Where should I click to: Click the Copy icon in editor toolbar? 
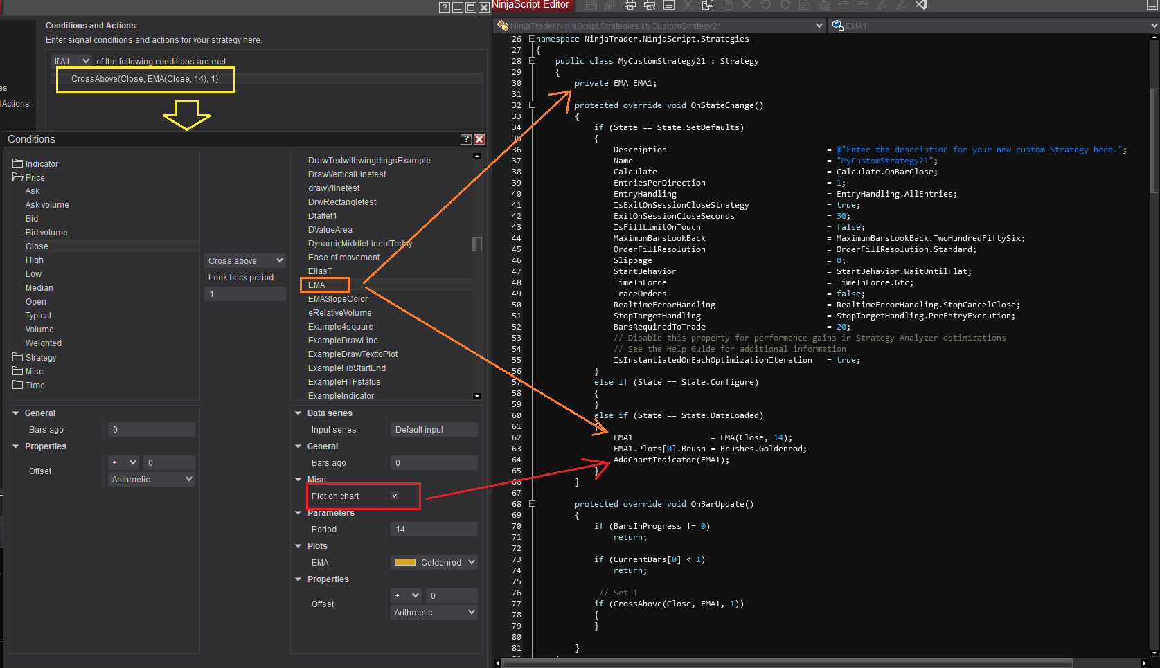point(707,5)
